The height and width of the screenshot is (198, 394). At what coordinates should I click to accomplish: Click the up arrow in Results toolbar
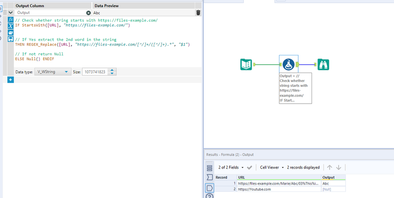[x=329, y=167]
